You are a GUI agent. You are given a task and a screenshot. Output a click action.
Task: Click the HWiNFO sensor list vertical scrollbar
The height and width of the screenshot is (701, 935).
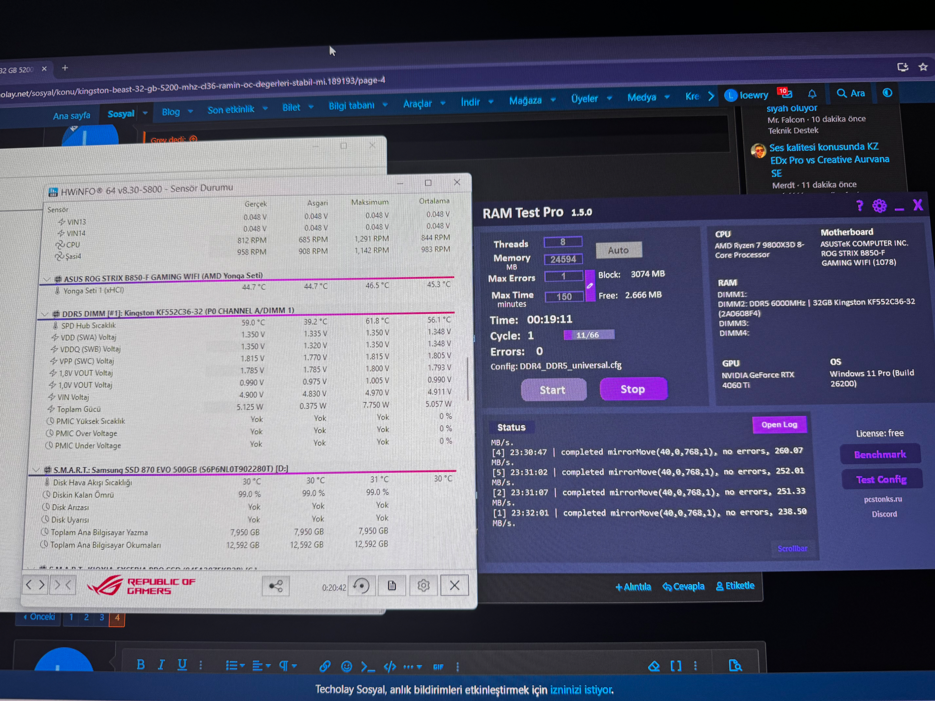pos(468,379)
